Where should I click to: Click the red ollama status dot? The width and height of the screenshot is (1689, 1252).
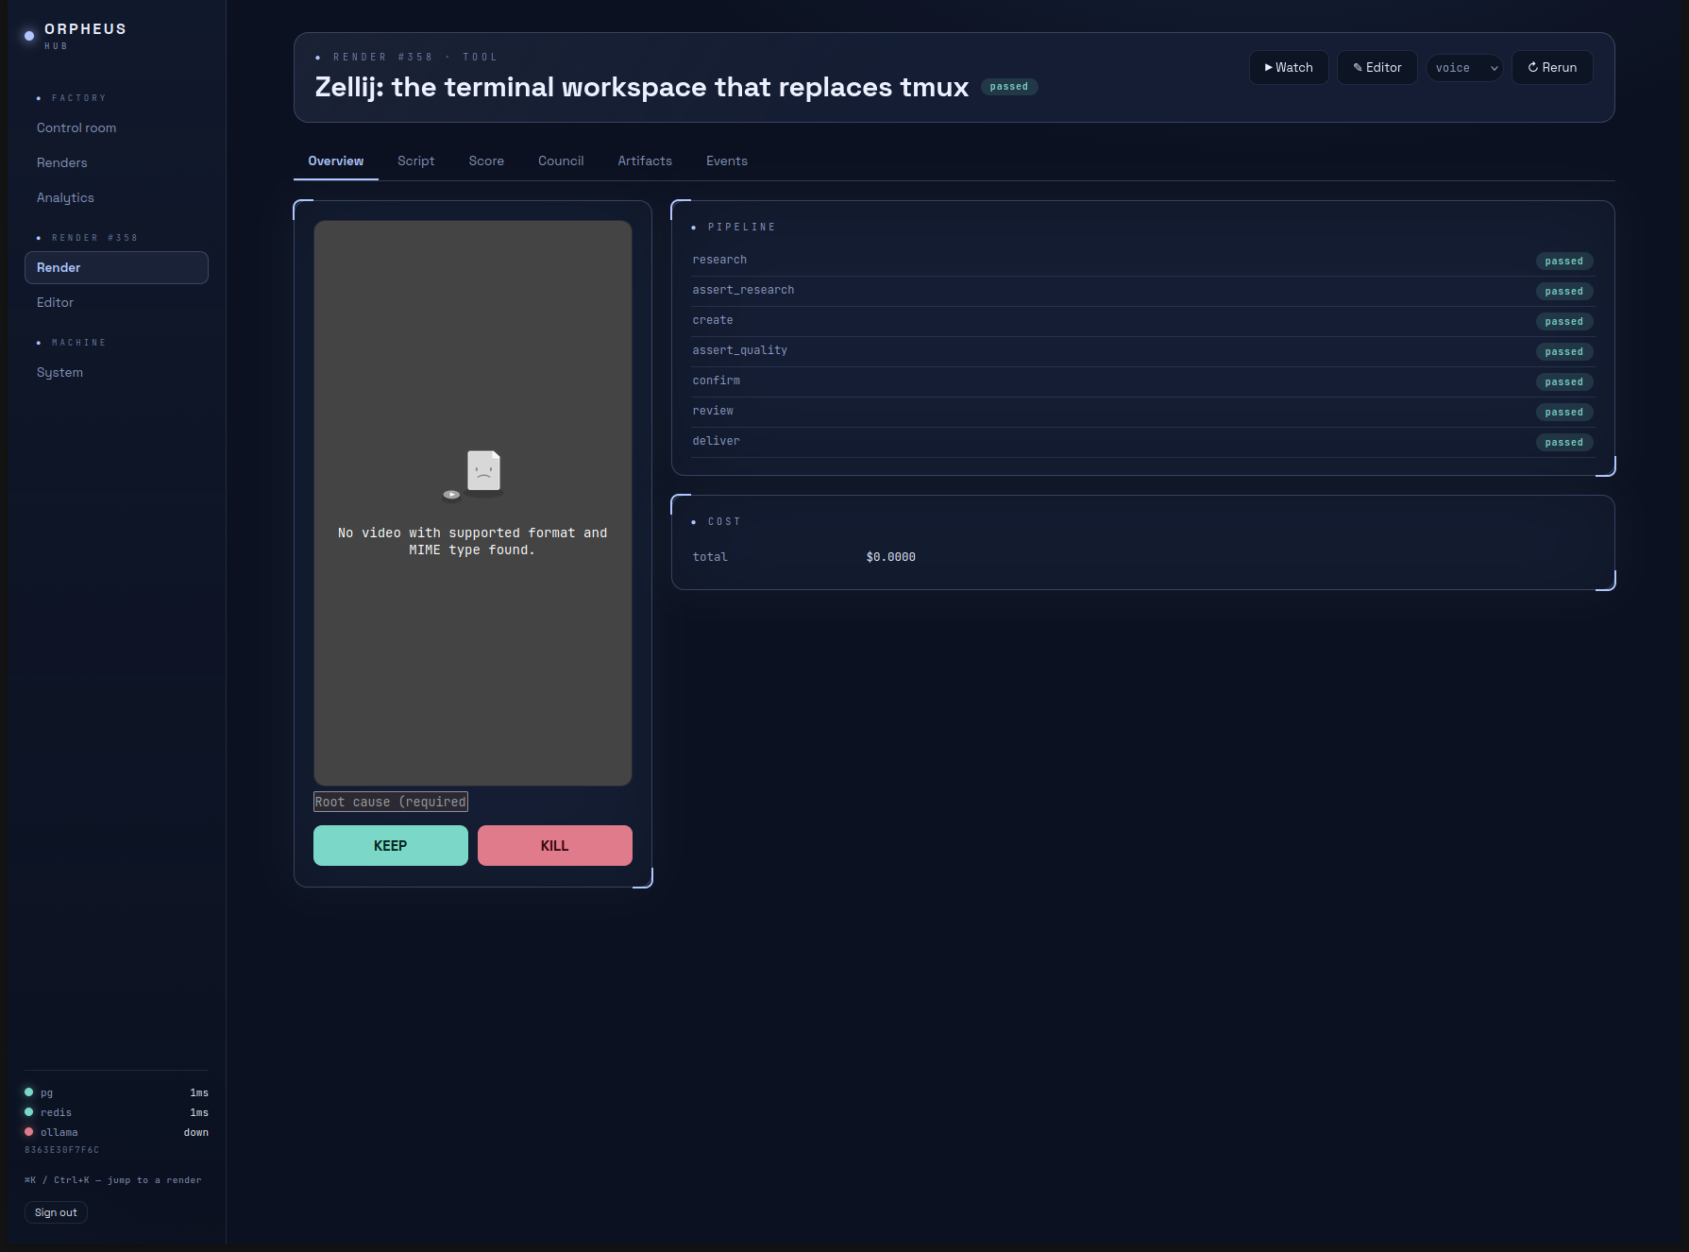(28, 1132)
